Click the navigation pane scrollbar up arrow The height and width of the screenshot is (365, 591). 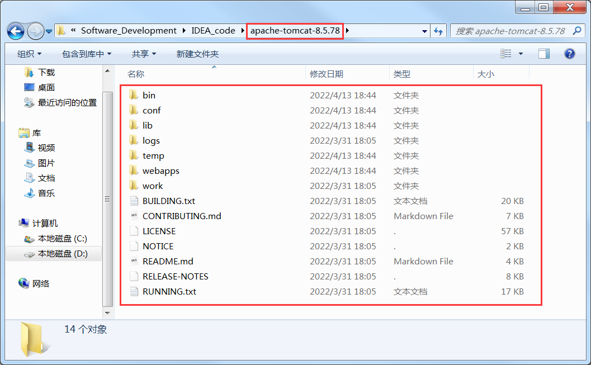(107, 71)
